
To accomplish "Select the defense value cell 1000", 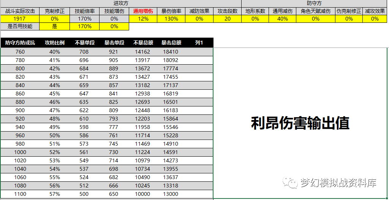I will click(20, 152).
